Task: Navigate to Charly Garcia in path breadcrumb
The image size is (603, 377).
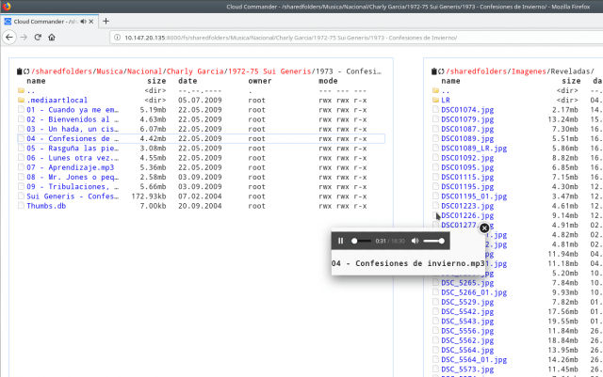Action: 197,71
